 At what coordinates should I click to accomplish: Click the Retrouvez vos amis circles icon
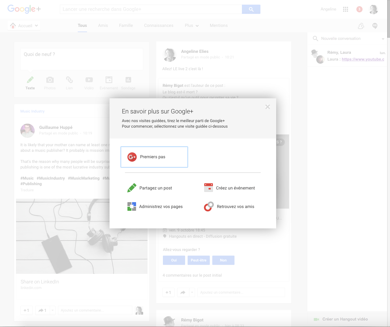(x=209, y=206)
